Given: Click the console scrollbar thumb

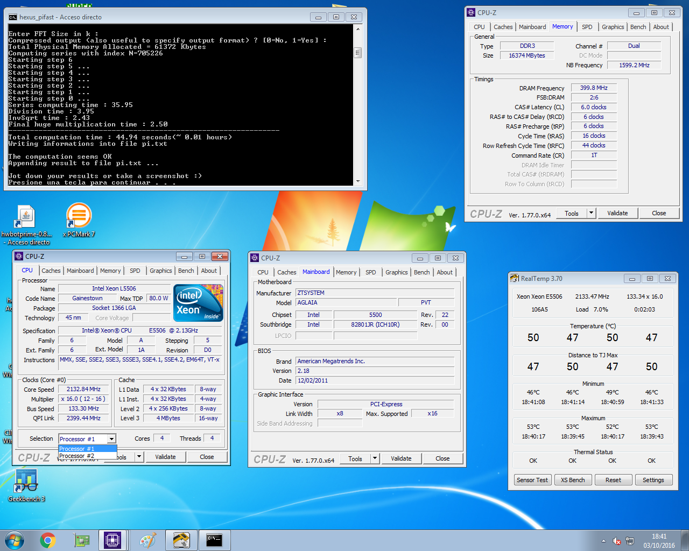Looking at the screenshot, I should pyautogui.click(x=358, y=52).
